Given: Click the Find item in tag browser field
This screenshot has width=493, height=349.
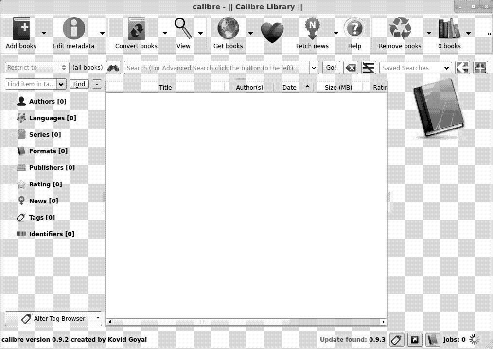Looking at the screenshot, I should 31,84.
